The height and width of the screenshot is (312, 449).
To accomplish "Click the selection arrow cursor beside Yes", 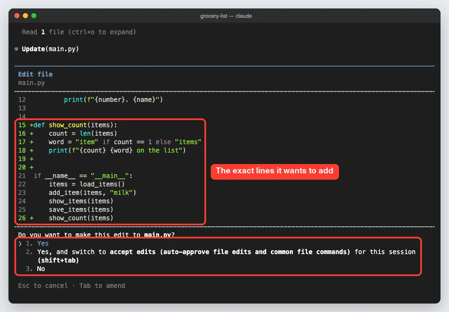I will click(x=20, y=244).
